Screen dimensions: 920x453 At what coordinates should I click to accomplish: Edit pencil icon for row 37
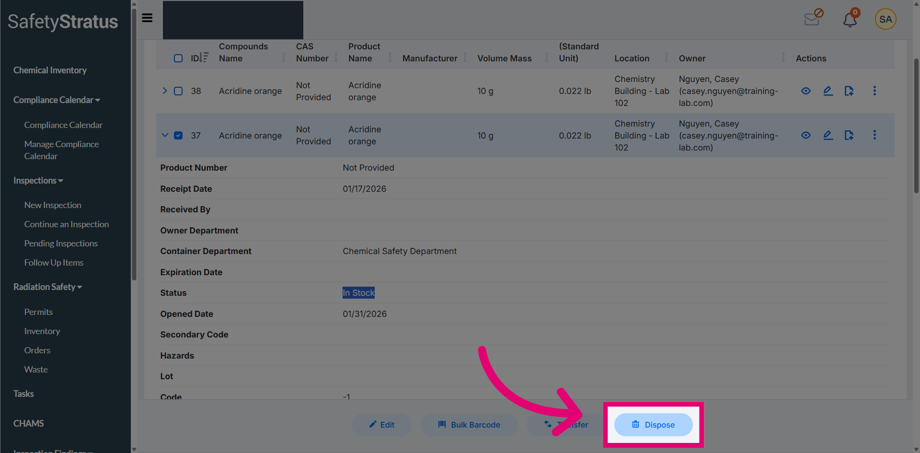(828, 135)
